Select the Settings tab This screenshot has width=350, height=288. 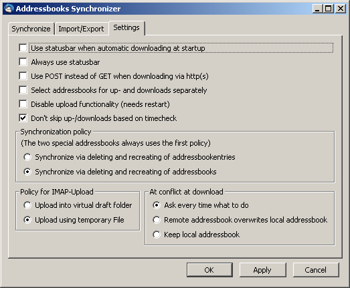[126, 27]
